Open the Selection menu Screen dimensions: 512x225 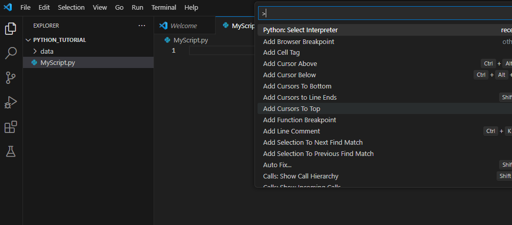point(71,7)
